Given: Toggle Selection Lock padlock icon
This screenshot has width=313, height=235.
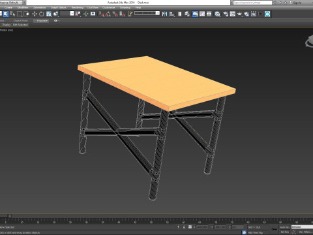Looking at the screenshot, I should [x=184, y=227].
